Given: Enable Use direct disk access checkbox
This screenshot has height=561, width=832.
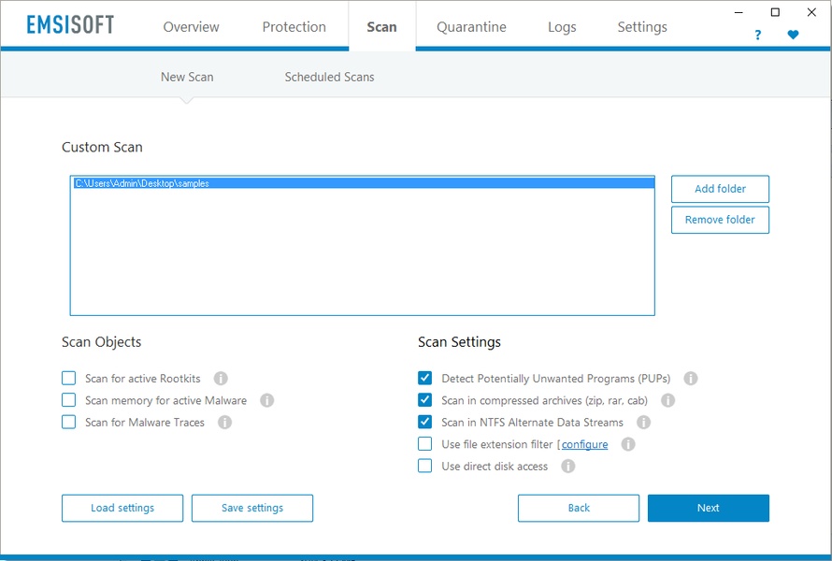Looking at the screenshot, I should point(425,466).
